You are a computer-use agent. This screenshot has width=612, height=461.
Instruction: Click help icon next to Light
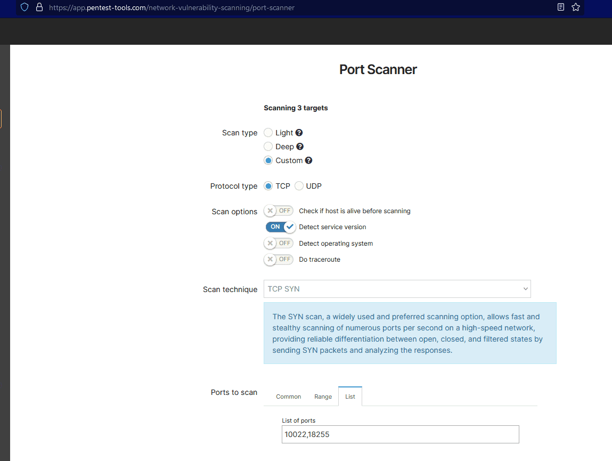point(299,133)
